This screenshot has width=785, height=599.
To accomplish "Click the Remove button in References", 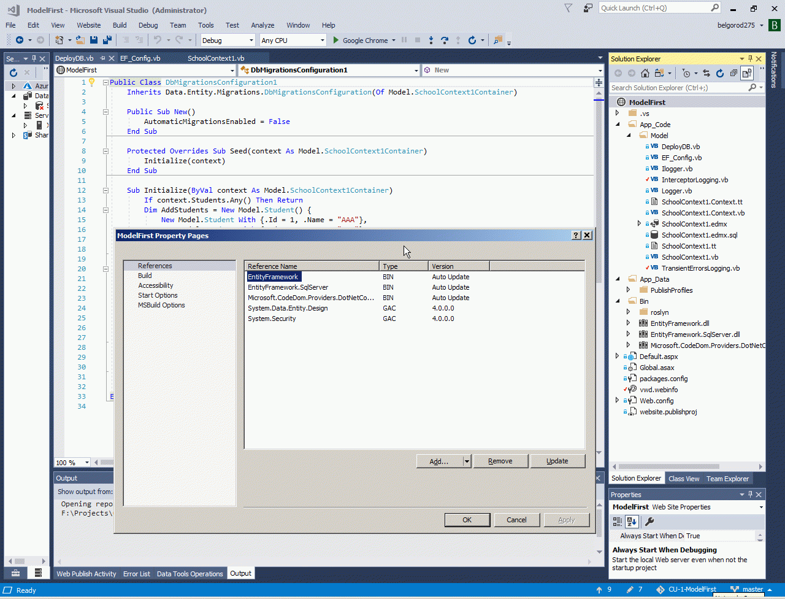I will pyautogui.click(x=500, y=462).
